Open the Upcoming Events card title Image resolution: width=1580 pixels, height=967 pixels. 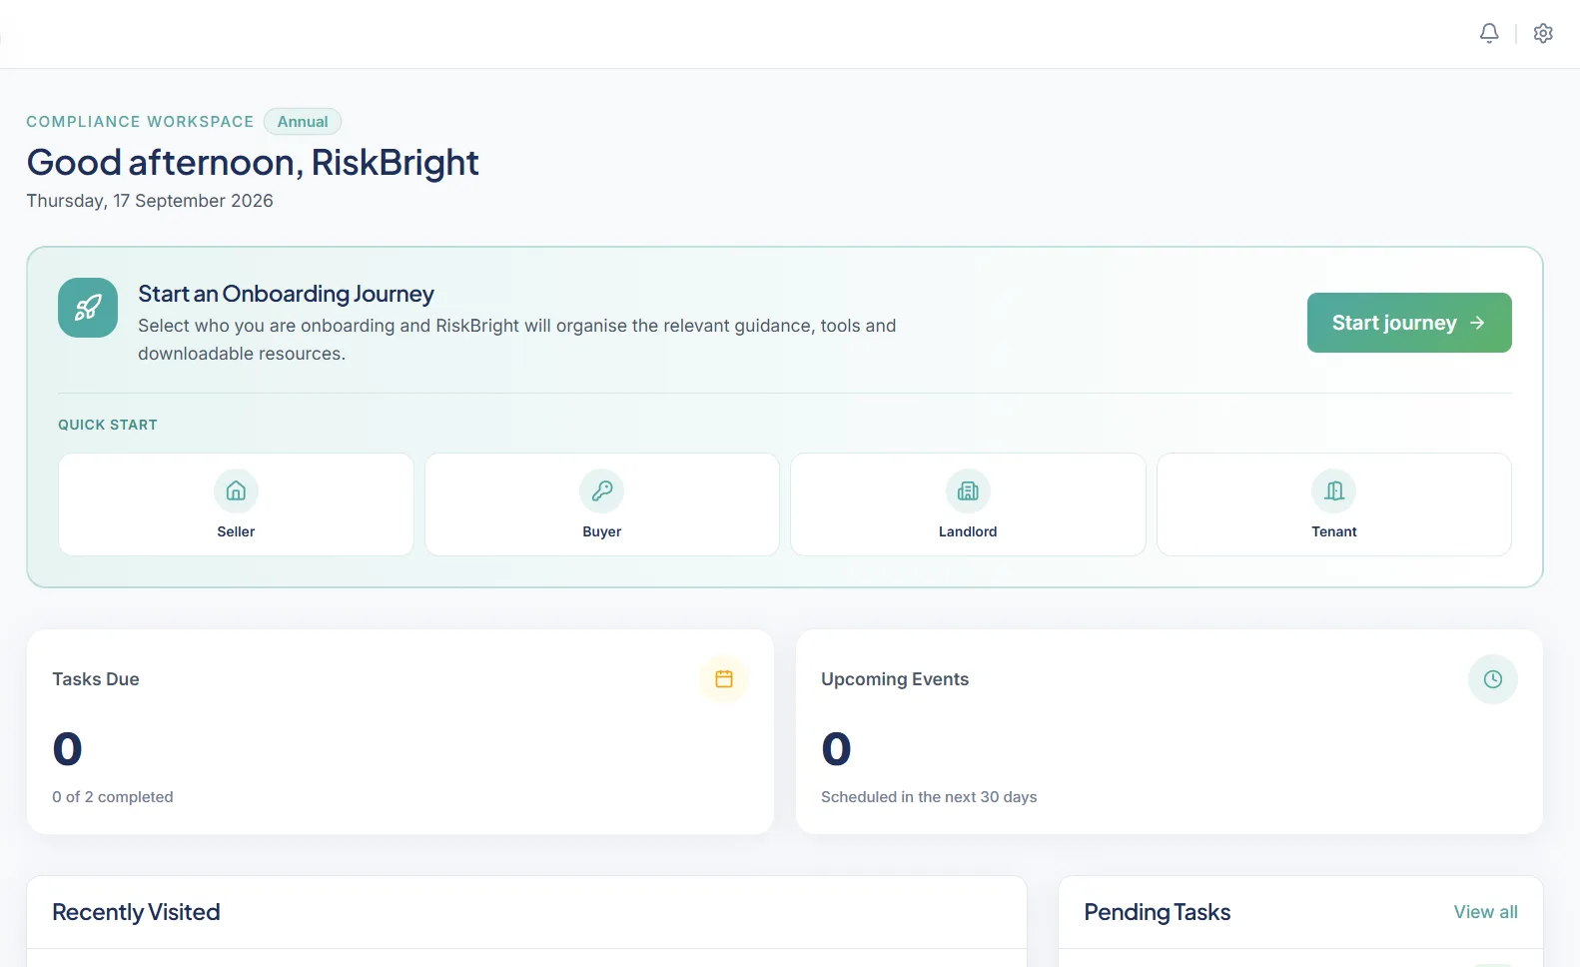click(895, 679)
